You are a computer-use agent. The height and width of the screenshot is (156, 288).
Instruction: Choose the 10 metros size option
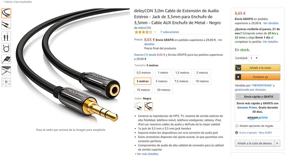(x=202, y=81)
